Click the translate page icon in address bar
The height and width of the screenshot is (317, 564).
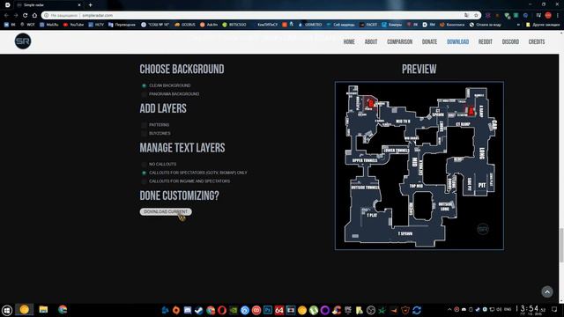(x=466, y=16)
